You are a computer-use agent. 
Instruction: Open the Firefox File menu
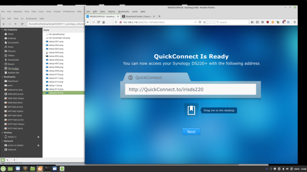click(x=88, y=11)
